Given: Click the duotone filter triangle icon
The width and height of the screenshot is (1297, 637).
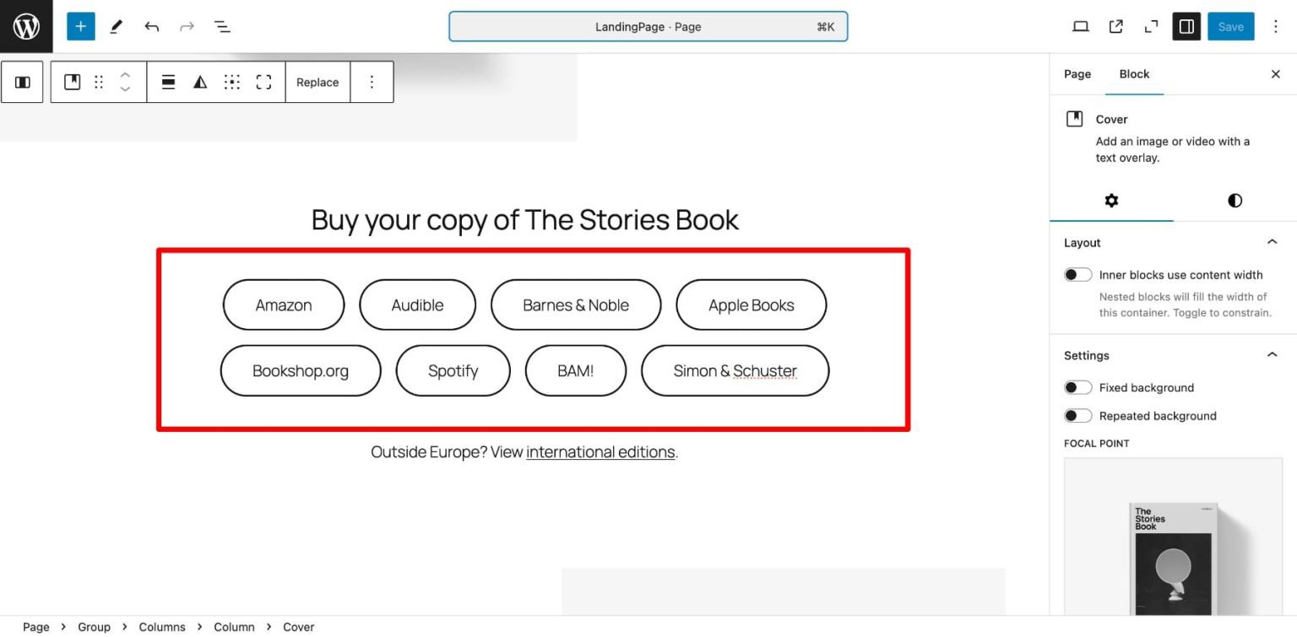Looking at the screenshot, I should pyautogui.click(x=200, y=82).
